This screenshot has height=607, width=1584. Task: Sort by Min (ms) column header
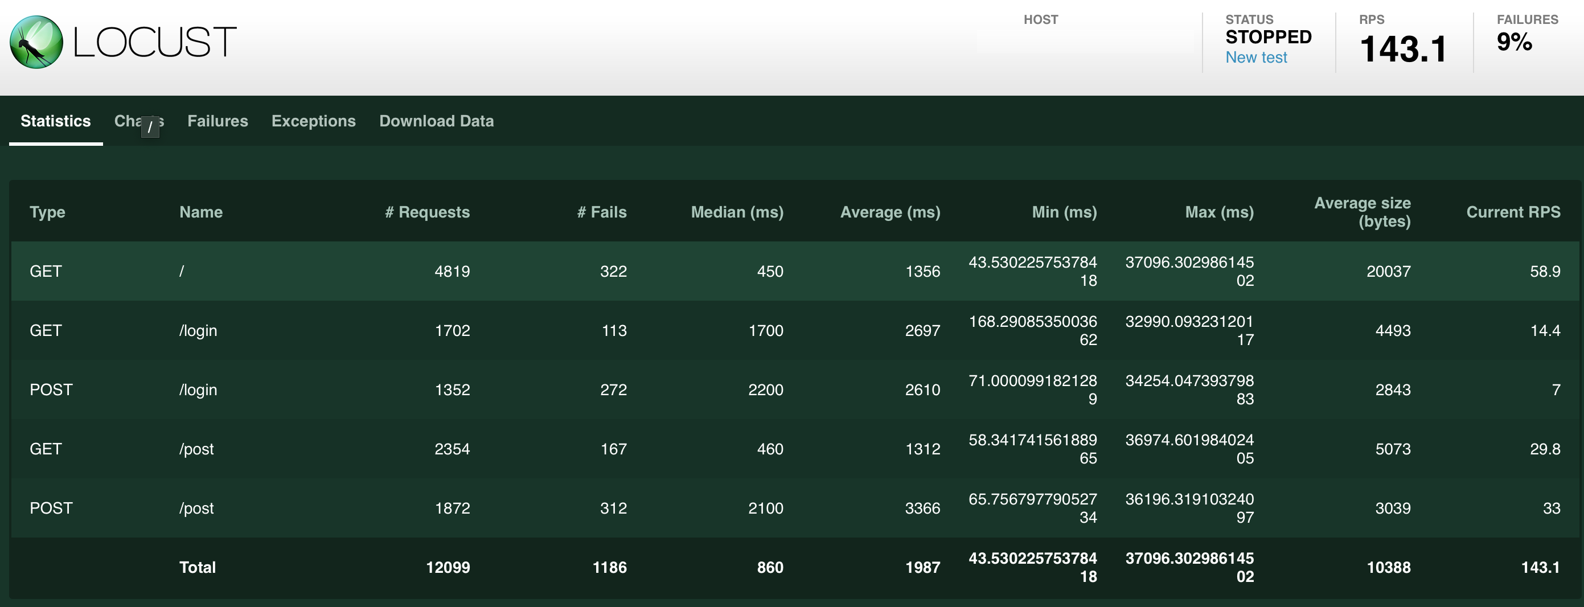1064,212
